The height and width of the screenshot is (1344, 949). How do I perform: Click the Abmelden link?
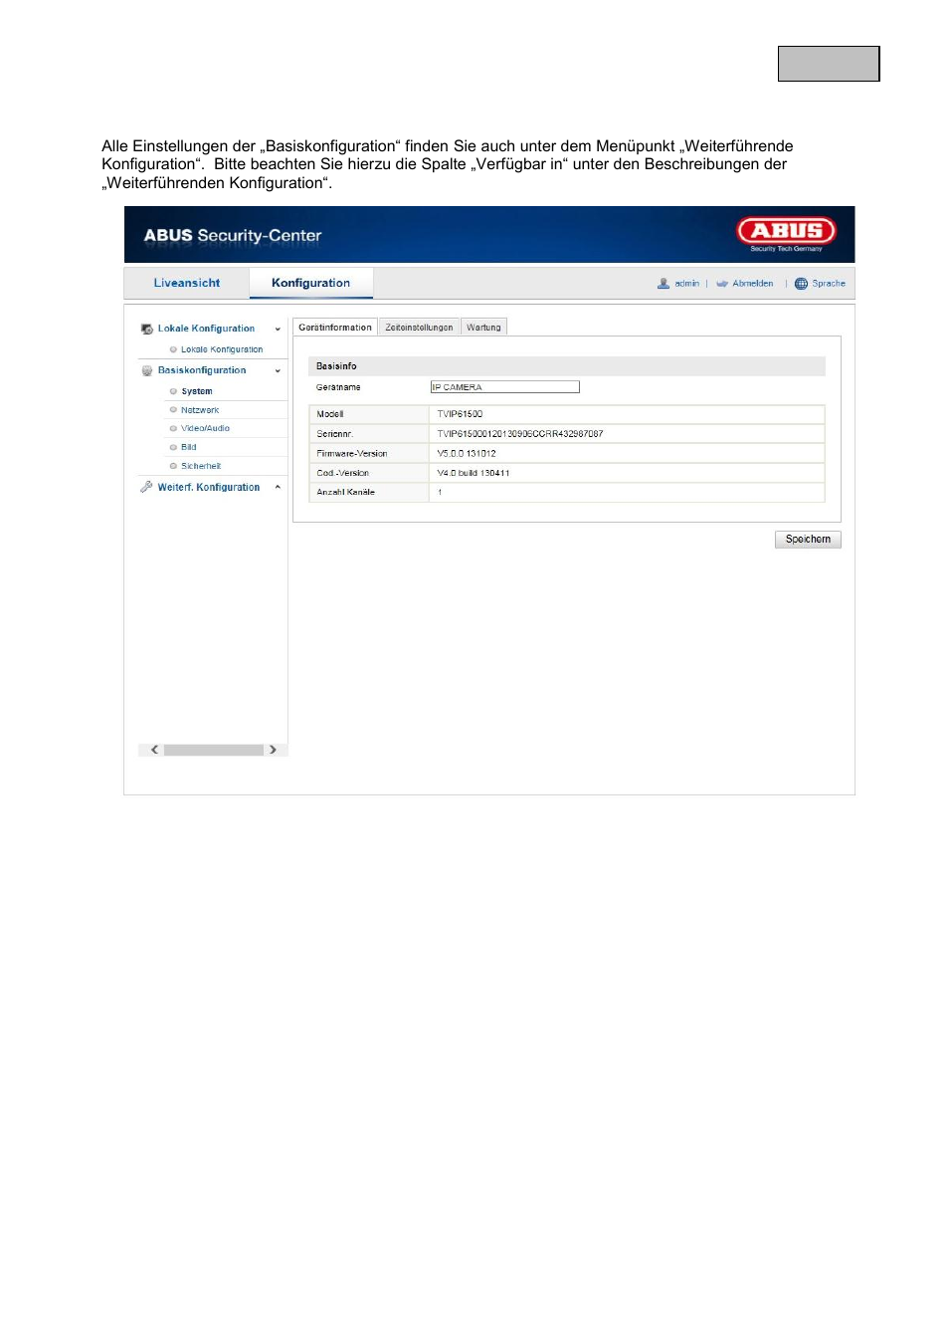(753, 284)
